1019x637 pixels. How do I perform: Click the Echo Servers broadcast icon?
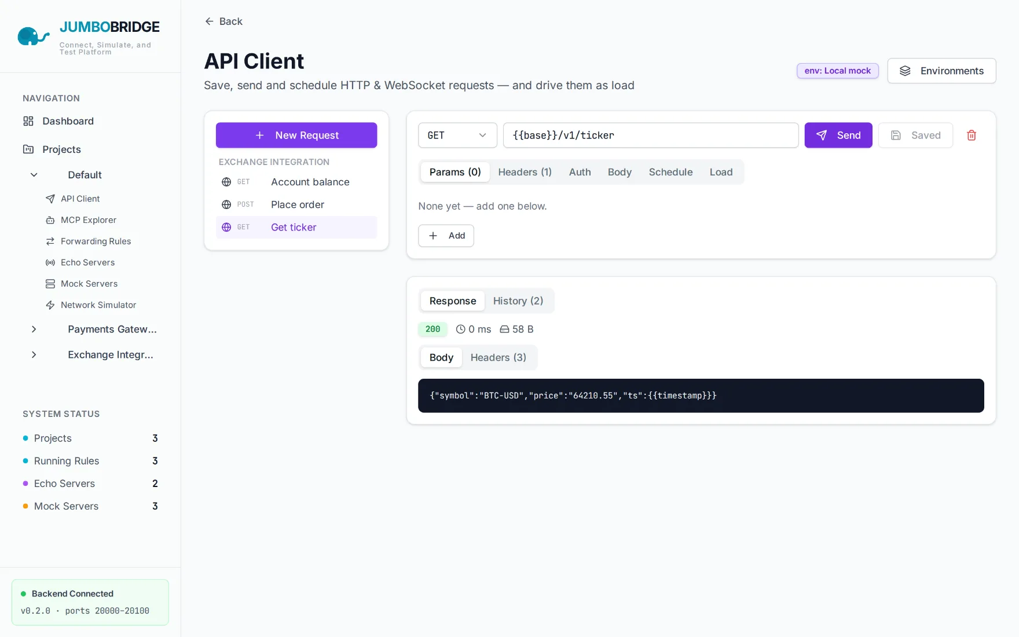tap(50, 263)
